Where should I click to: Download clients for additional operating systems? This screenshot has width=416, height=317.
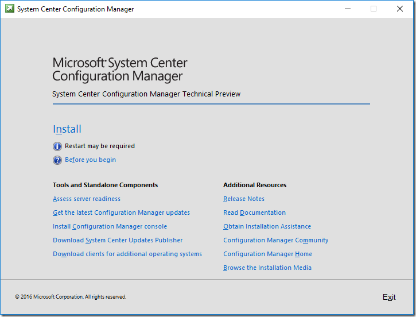[x=127, y=254]
